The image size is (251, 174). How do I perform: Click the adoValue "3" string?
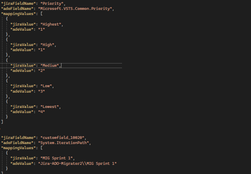tap(41, 91)
